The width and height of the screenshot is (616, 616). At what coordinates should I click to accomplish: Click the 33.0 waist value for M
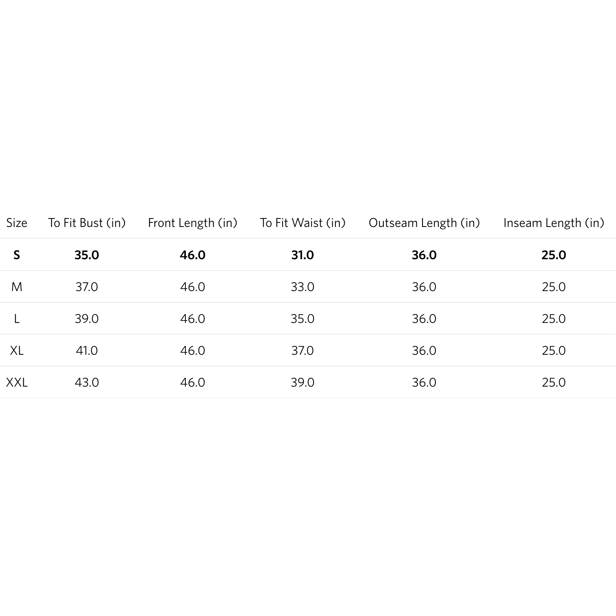point(302,287)
